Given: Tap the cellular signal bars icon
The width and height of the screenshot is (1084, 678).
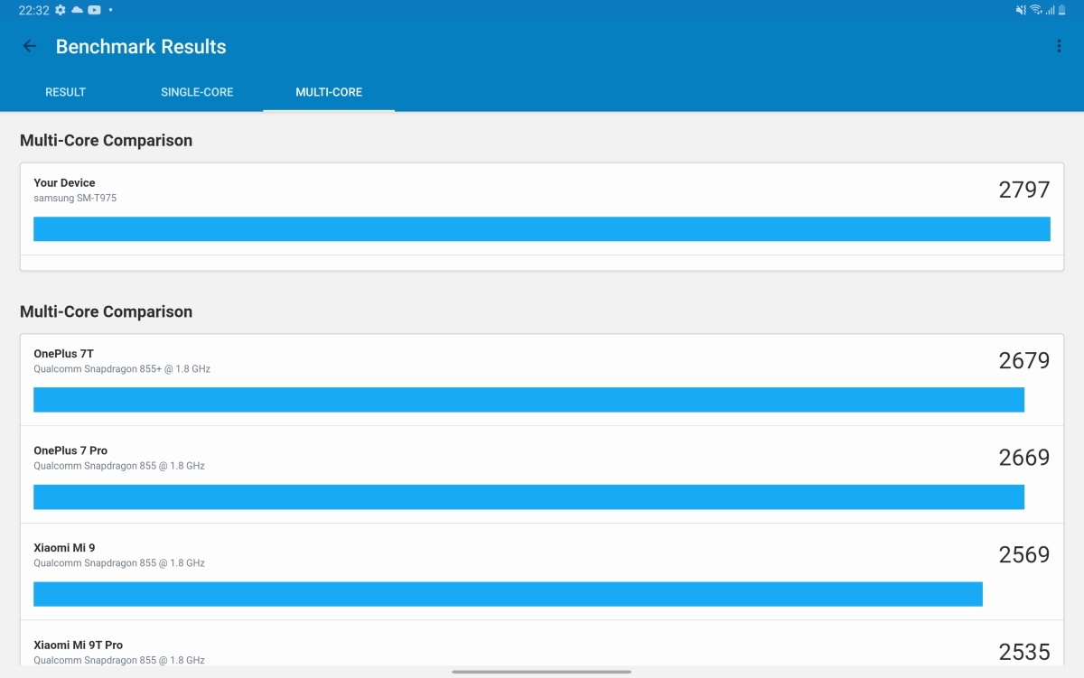Looking at the screenshot, I should 1051,10.
